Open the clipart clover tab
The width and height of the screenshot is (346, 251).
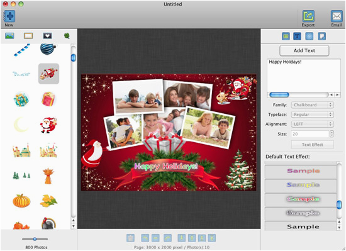(x=67, y=36)
